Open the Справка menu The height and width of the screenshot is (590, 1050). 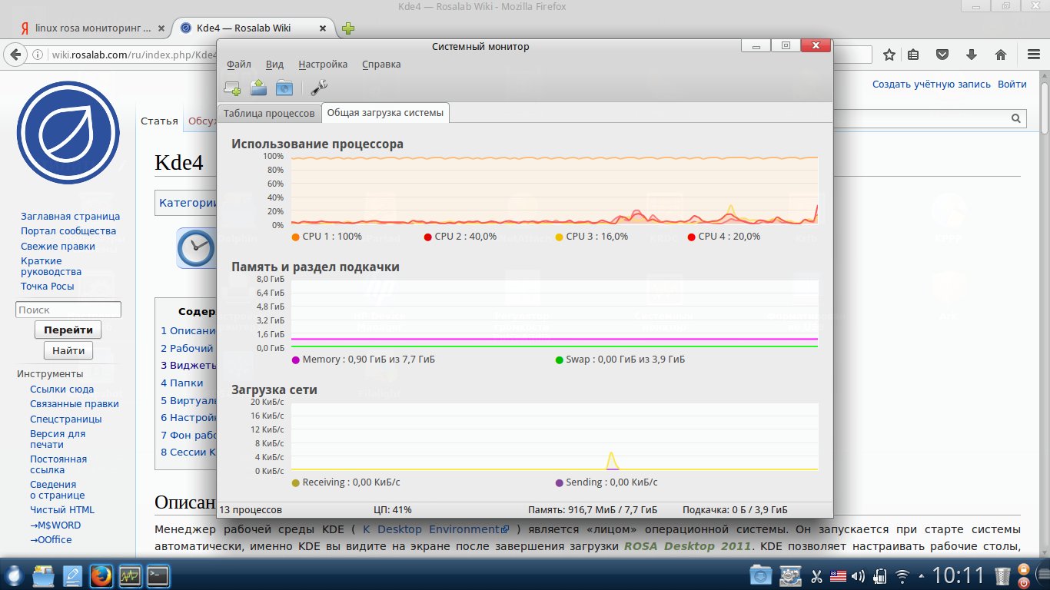[x=381, y=65]
